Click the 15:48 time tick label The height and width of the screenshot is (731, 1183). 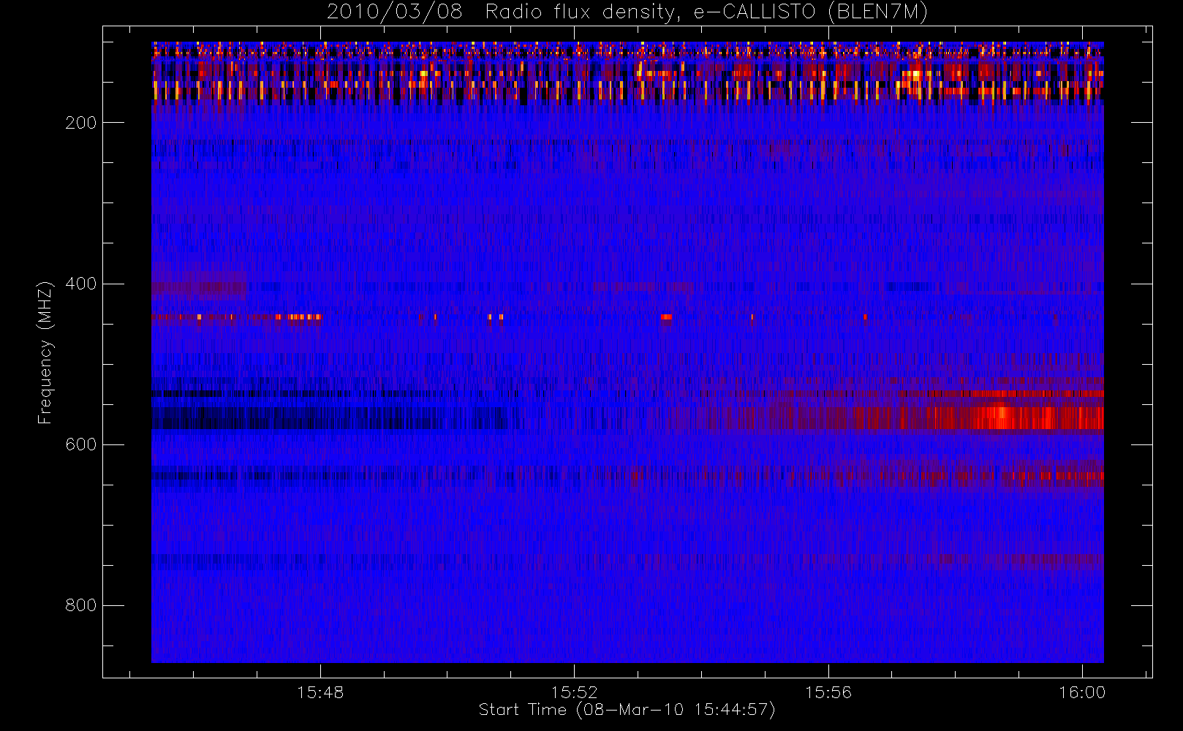[x=320, y=692]
